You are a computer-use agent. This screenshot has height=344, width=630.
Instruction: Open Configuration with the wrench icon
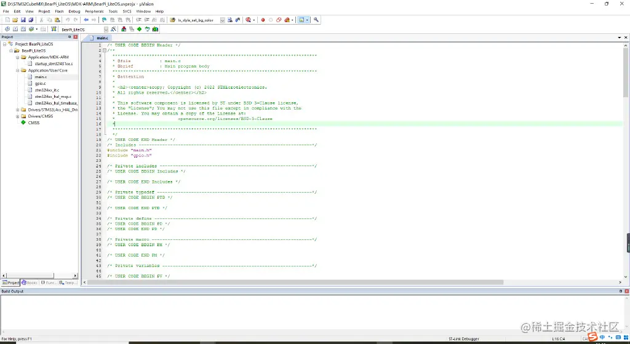click(316, 20)
